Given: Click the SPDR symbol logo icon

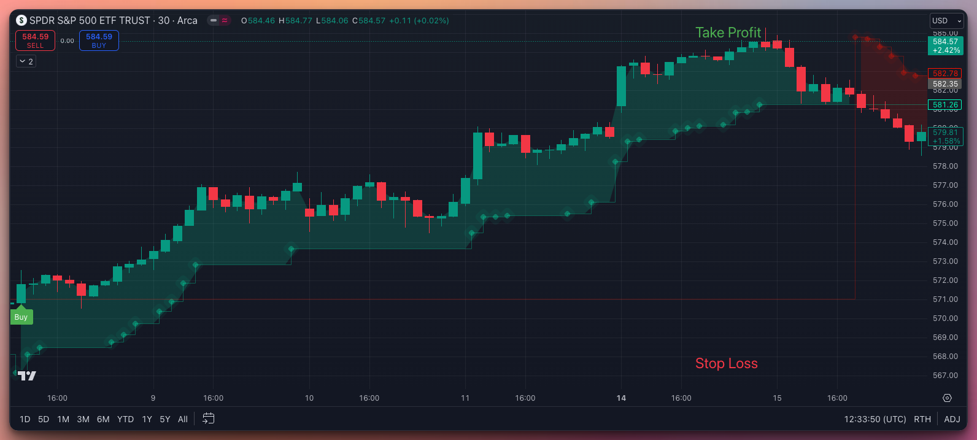Looking at the screenshot, I should point(21,20).
